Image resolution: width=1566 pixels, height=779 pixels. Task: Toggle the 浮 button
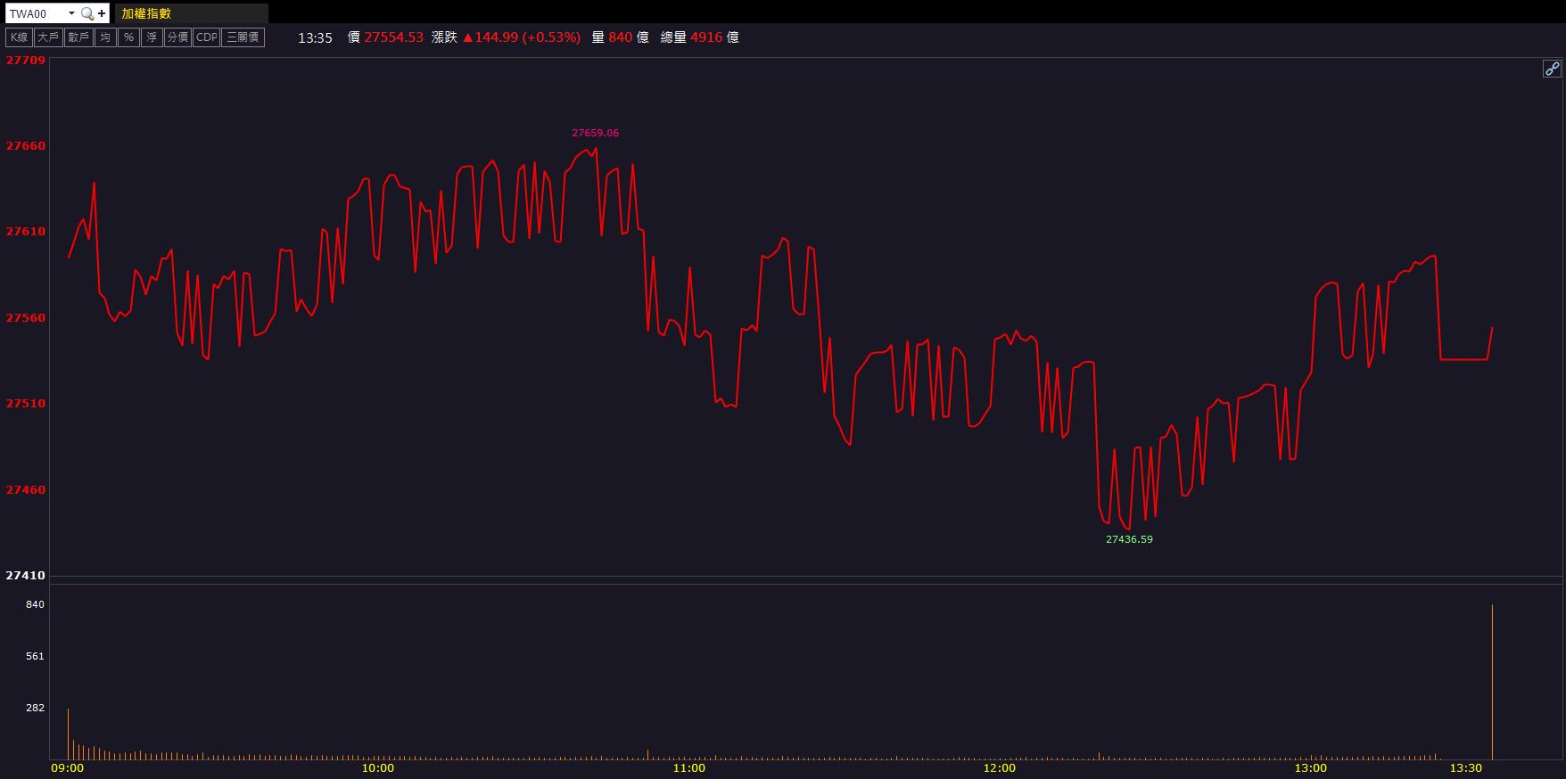(152, 37)
